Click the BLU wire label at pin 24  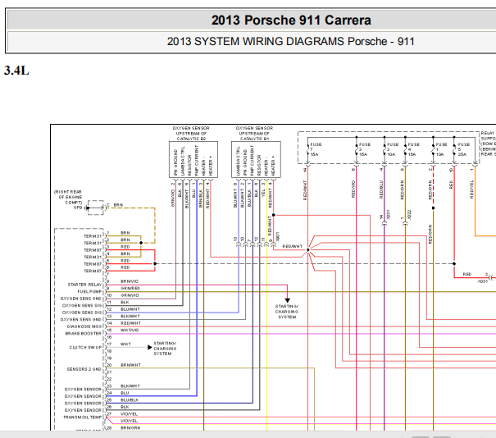(x=125, y=393)
